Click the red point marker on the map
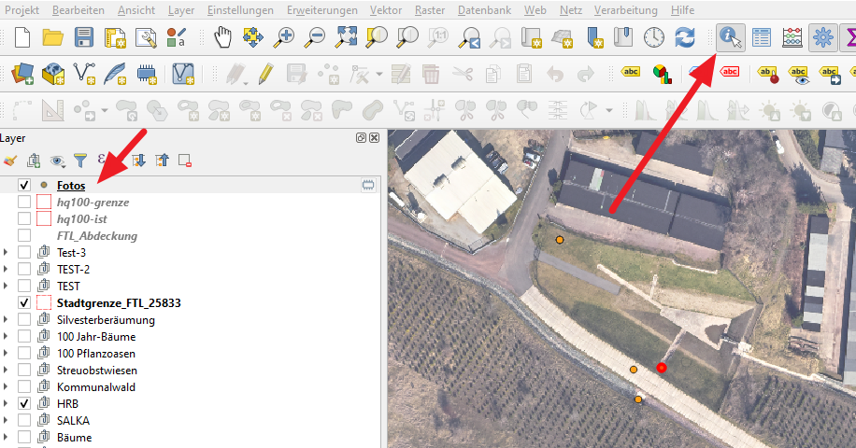This screenshot has width=856, height=448. [662, 368]
